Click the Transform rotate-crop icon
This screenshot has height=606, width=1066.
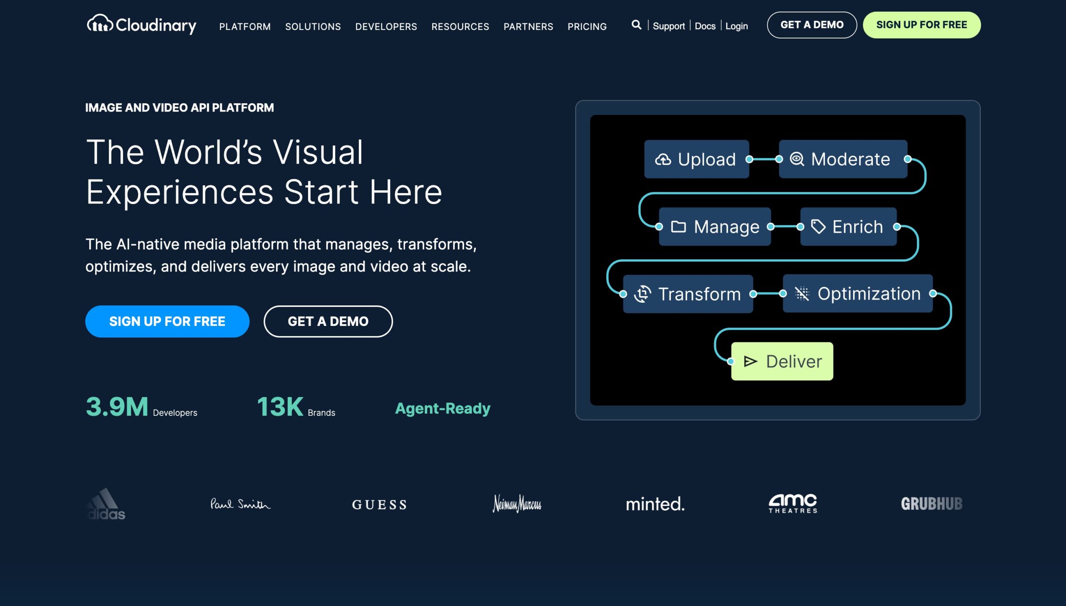(x=643, y=294)
